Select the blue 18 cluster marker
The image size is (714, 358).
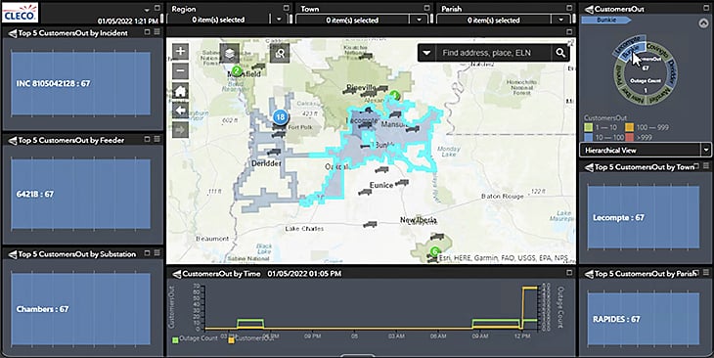(280, 116)
